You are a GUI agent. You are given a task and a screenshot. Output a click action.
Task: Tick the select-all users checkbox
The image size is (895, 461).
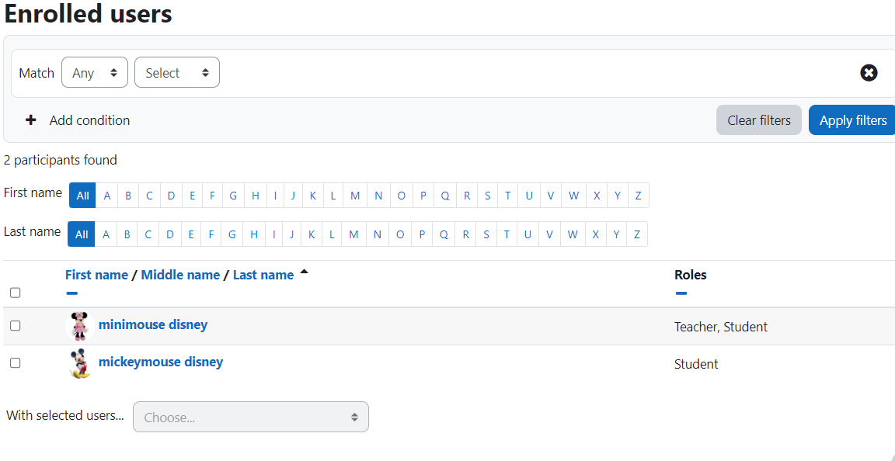click(x=16, y=293)
